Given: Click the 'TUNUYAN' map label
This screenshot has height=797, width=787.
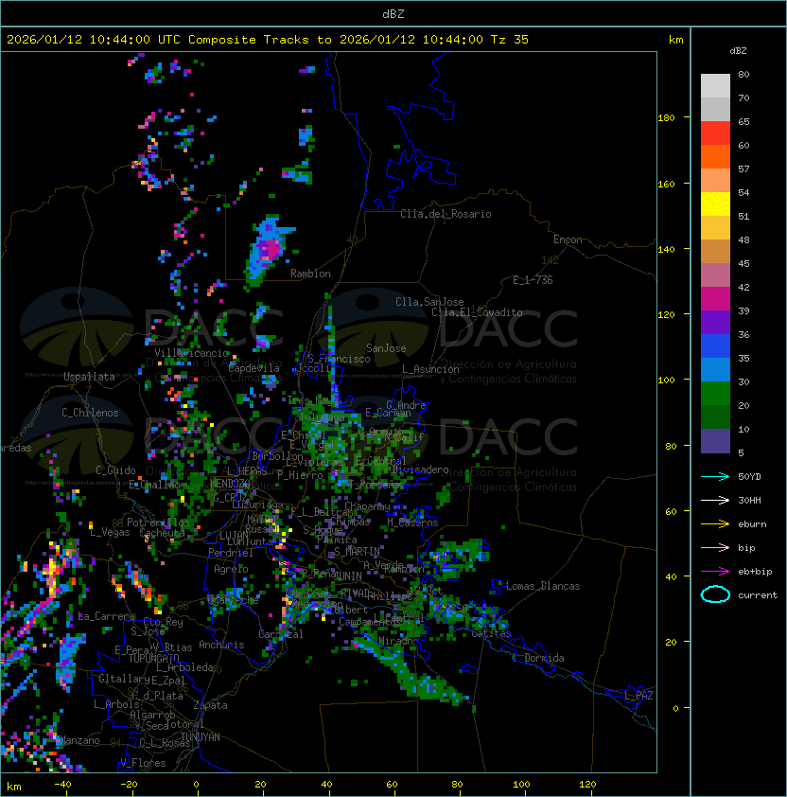Looking at the screenshot, I should point(201,737).
